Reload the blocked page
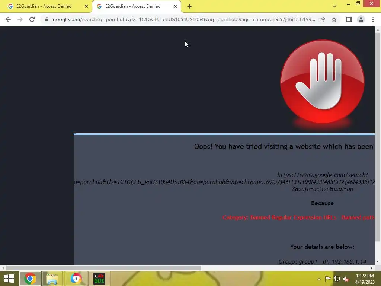 coord(32,19)
